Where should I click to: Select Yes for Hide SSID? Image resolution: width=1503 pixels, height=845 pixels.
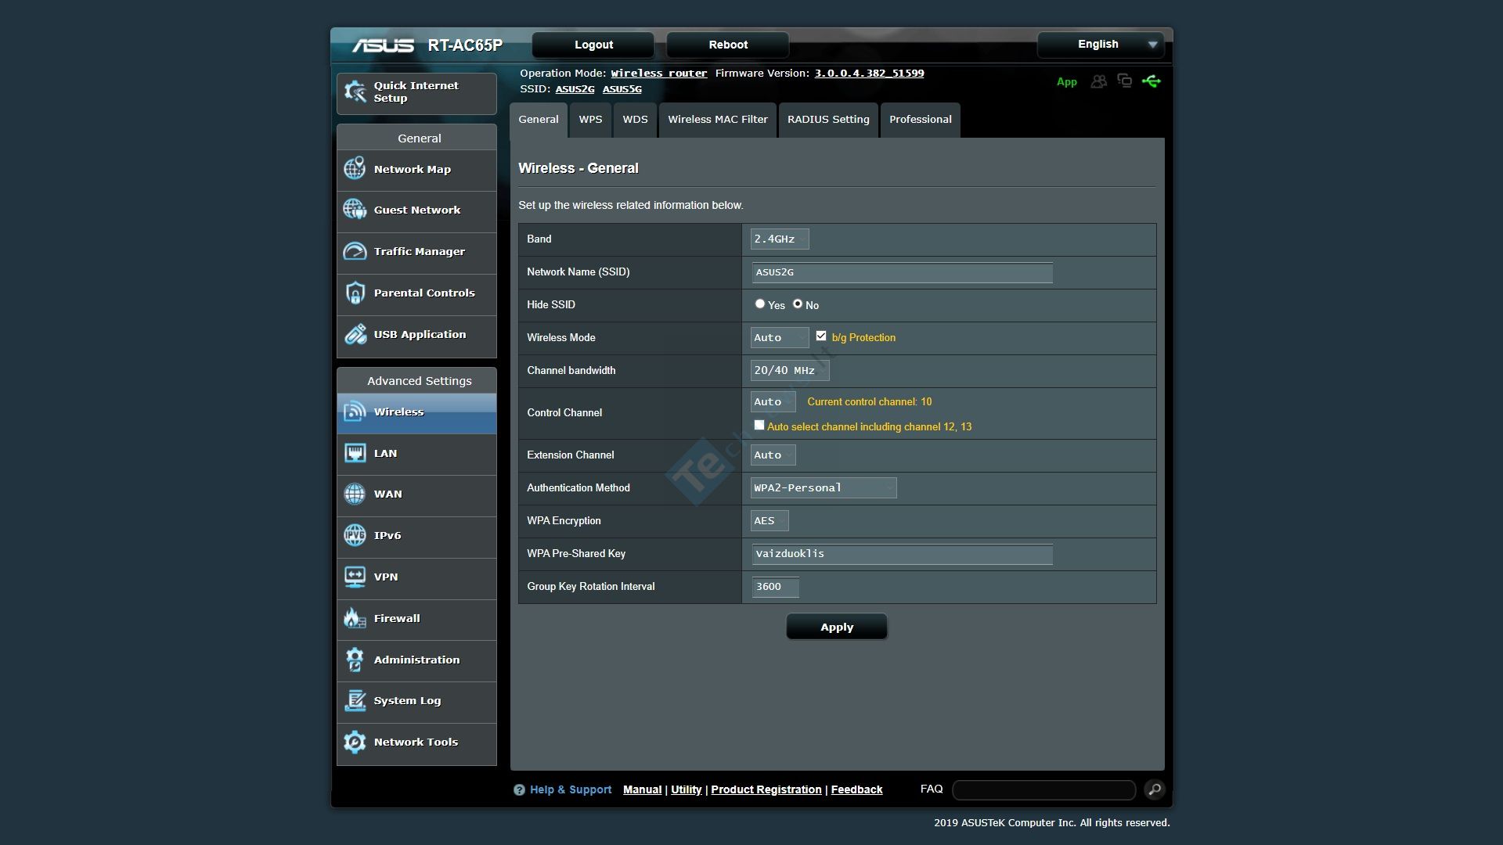tap(759, 304)
